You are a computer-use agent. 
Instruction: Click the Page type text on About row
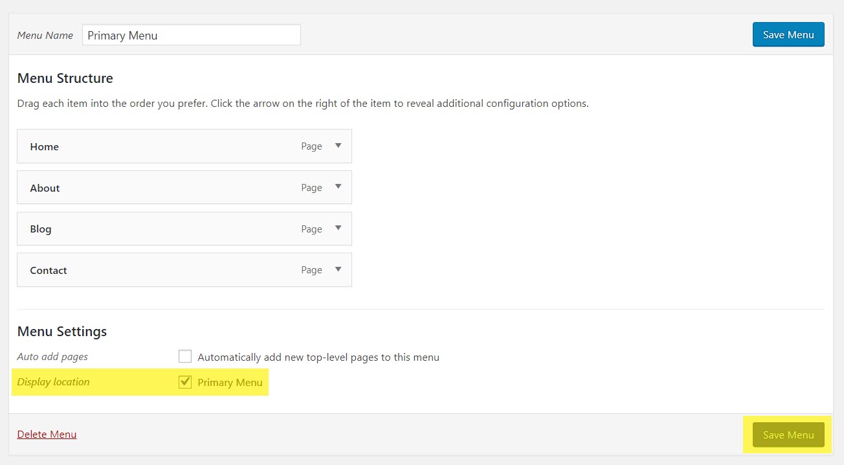coord(311,188)
